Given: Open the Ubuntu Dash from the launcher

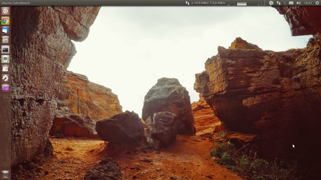Looking at the screenshot, I should 5,11.
